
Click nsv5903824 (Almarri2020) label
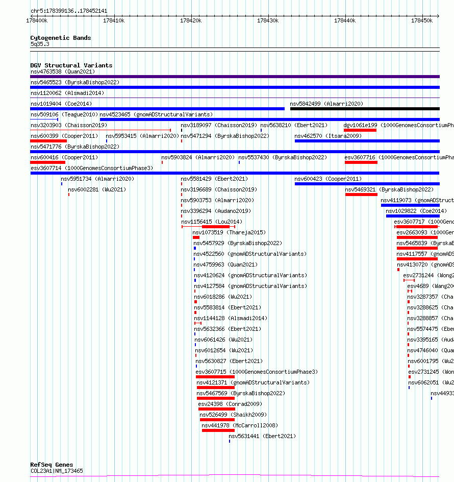[x=198, y=157]
